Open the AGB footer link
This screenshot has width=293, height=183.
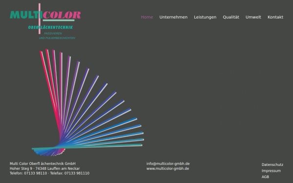[x=265, y=177]
